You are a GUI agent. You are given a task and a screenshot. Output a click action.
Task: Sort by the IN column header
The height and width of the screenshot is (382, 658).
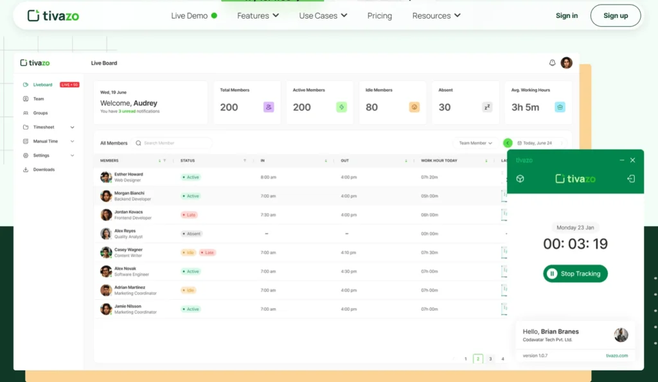tap(326, 161)
